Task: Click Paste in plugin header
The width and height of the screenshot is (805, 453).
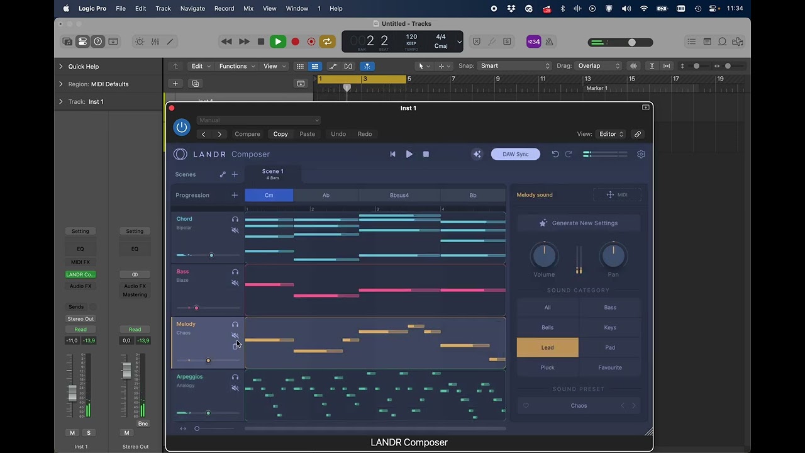Action: coord(307,134)
